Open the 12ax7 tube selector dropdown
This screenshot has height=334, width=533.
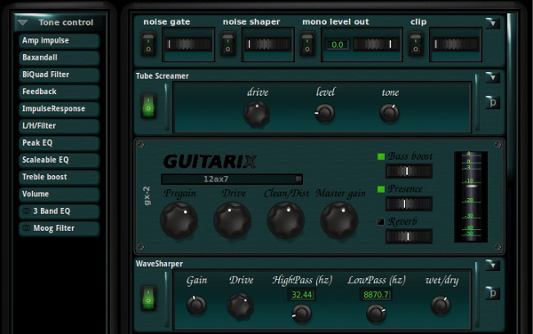tap(232, 179)
